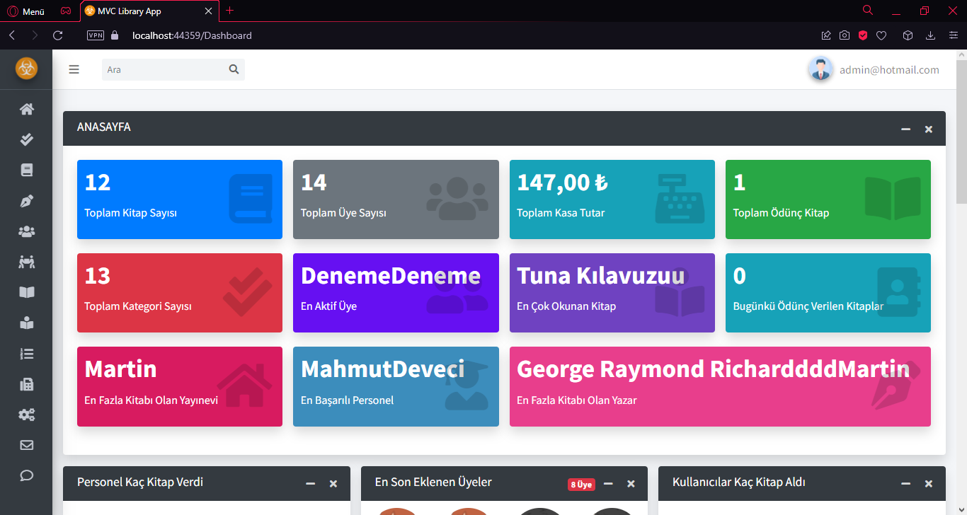Select Toplam Üye Sayısı card

pyautogui.click(x=396, y=199)
